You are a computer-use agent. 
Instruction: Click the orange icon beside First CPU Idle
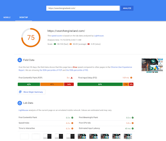(x=133, y=123)
